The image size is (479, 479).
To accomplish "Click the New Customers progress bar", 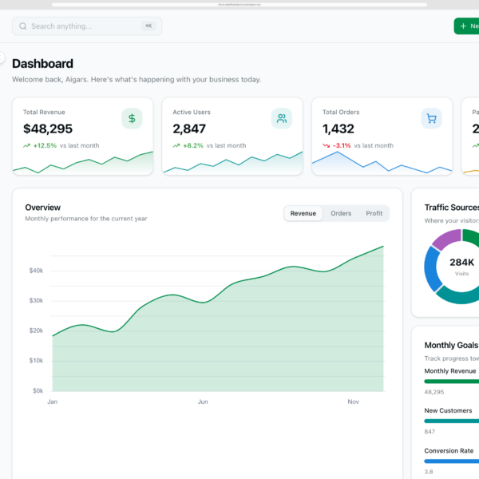I will 452,421.
